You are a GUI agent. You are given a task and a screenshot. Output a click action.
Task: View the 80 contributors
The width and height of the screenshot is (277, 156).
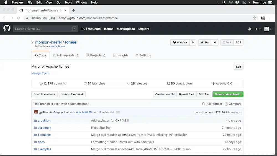click(180, 83)
